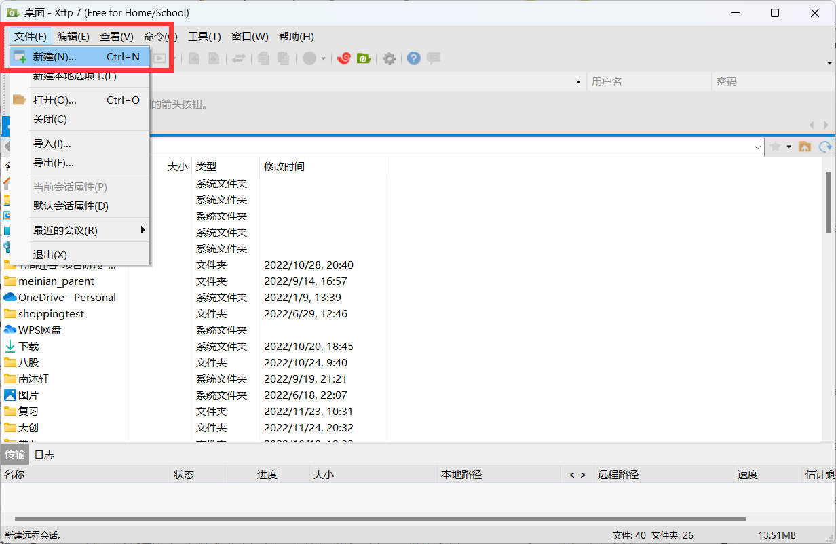Viewport: 836px width, 544px height.
Task: Click the 用户名 input field
Action: coord(649,82)
